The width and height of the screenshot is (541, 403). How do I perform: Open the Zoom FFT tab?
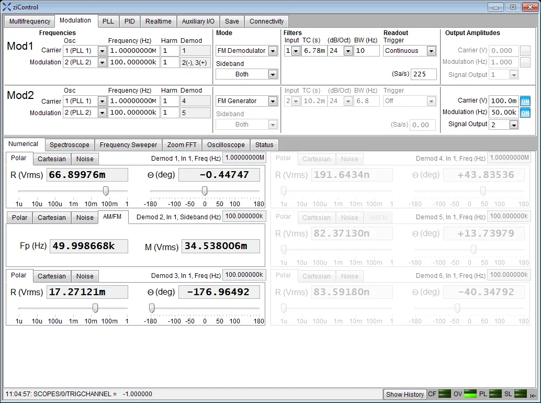pyautogui.click(x=182, y=145)
